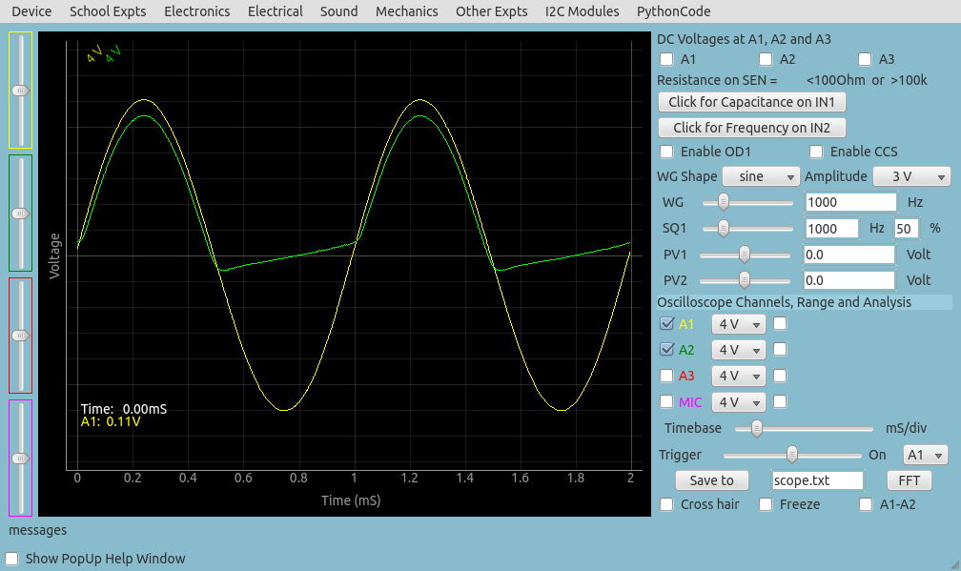
Task: Click the scope.txt filename field
Action: click(x=816, y=480)
